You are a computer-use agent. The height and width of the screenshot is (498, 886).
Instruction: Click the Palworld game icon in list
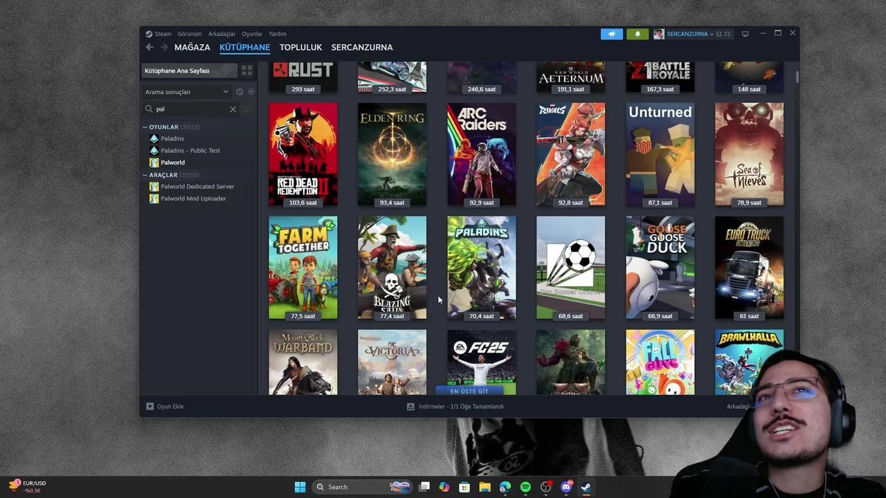[154, 163]
